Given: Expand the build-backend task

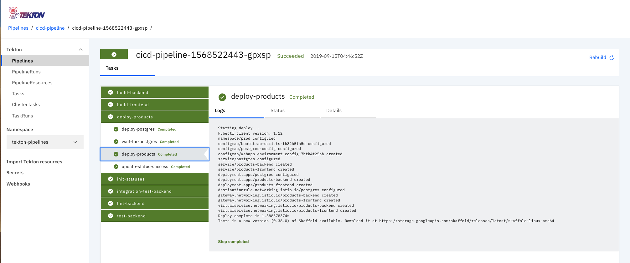Looking at the screenshot, I should (x=155, y=92).
